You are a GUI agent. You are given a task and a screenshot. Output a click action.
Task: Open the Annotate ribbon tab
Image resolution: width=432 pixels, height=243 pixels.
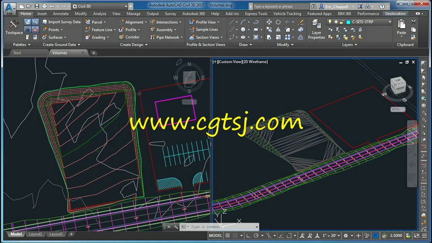coord(60,13)
